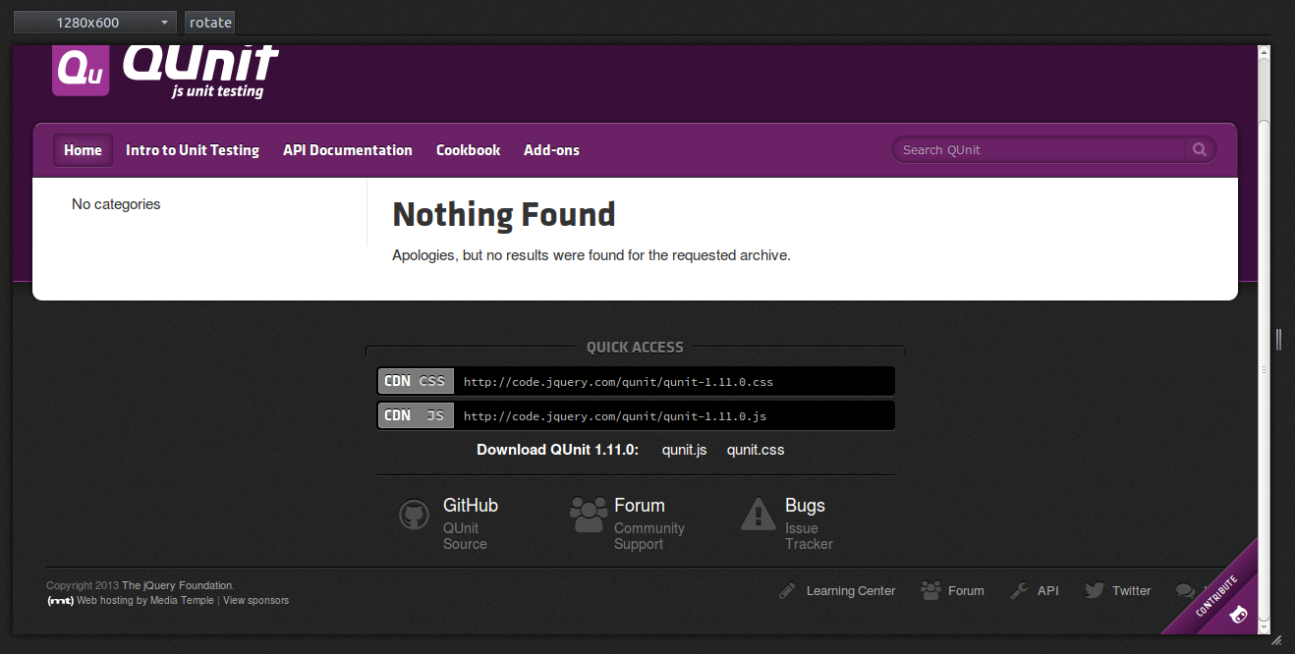Click the 'Nothing Found' heading
The image size is (1295, 654).
coord(504,214)
